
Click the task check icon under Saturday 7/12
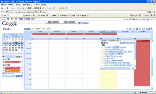pos(135,38)
